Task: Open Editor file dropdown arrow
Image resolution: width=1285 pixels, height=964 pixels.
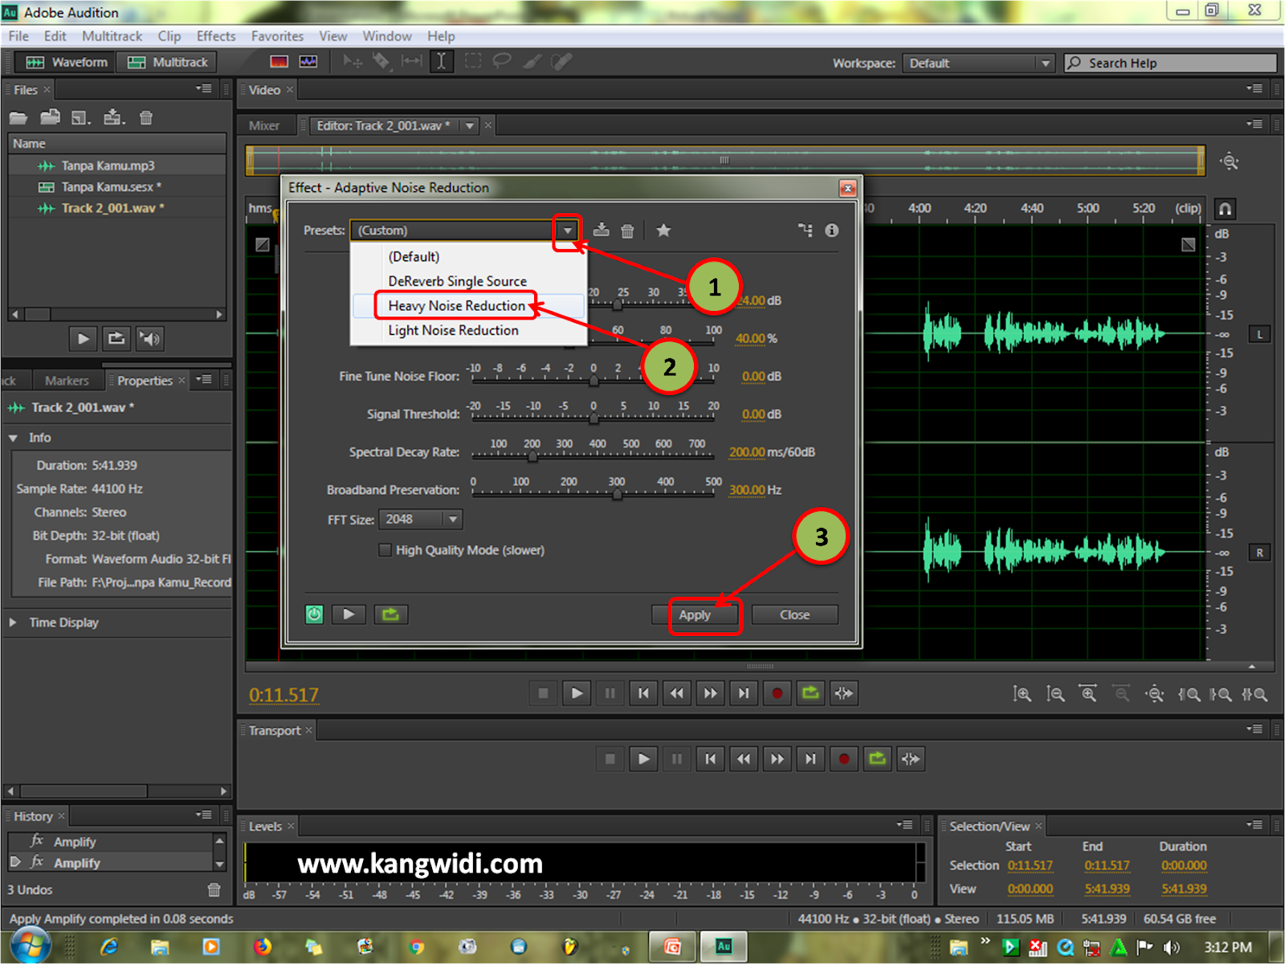Action: [470, 126]
